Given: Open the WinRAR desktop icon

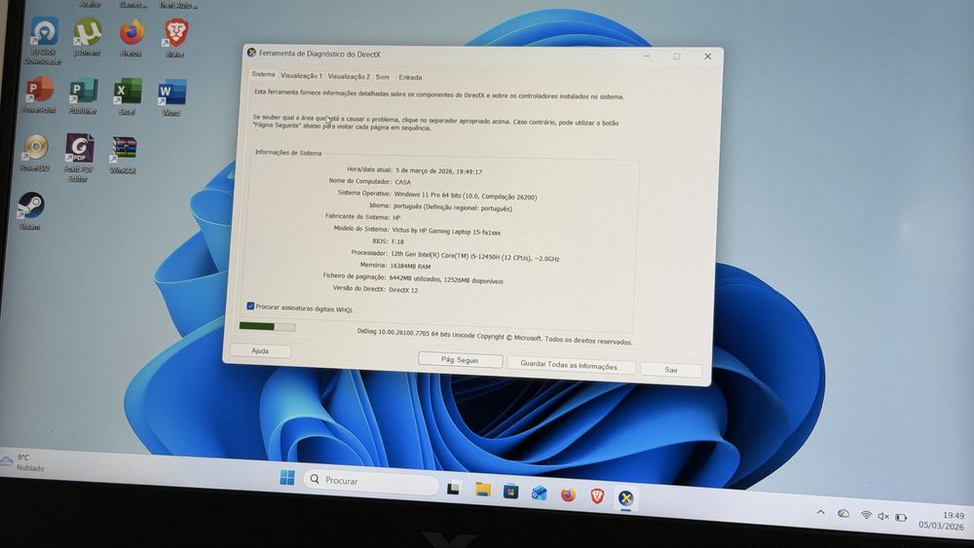Looking at the screenshot, I should [x=123, y=155].
